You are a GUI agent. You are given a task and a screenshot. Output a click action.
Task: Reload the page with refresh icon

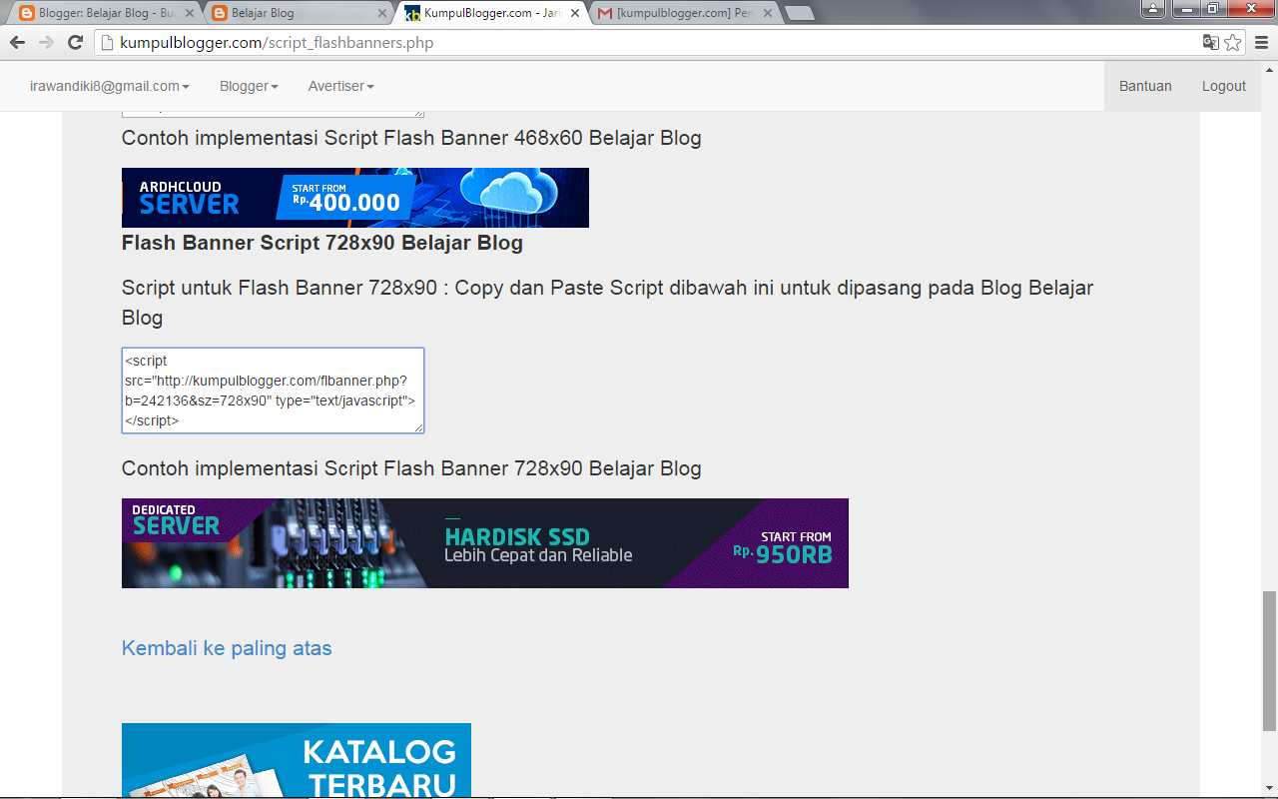pos(75,43)
